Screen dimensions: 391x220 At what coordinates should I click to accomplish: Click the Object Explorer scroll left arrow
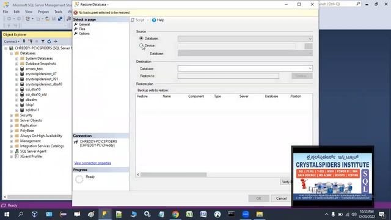[5, 197]
